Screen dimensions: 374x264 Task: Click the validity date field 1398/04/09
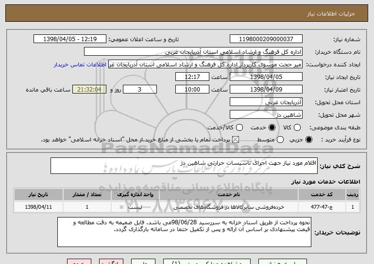(x=266, y=90)
